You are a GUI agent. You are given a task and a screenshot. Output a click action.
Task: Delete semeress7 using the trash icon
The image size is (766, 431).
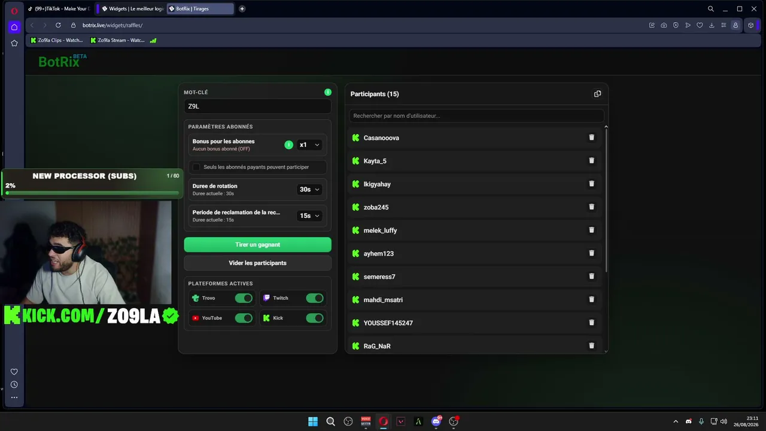click(x=591, y=277)
